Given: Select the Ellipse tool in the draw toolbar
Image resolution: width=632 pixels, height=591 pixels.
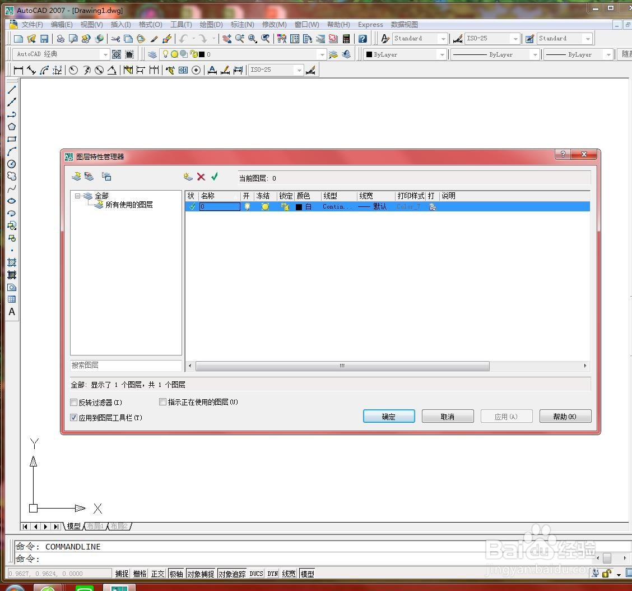Looking at the screenshot, I should pos(12,201).
